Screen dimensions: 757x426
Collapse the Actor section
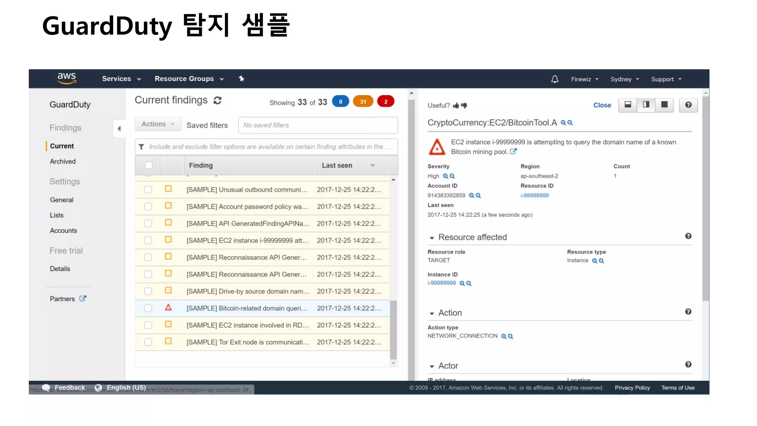click(x=432, y=366)
